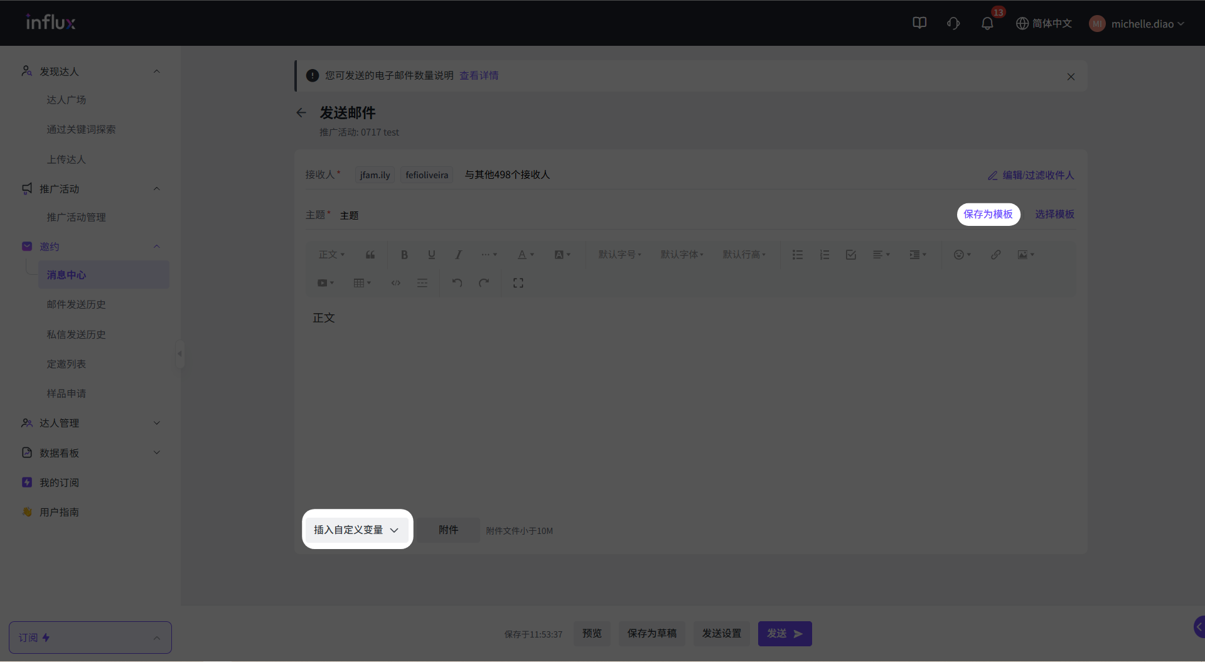Click the 查看详情 link

(479, 75)
